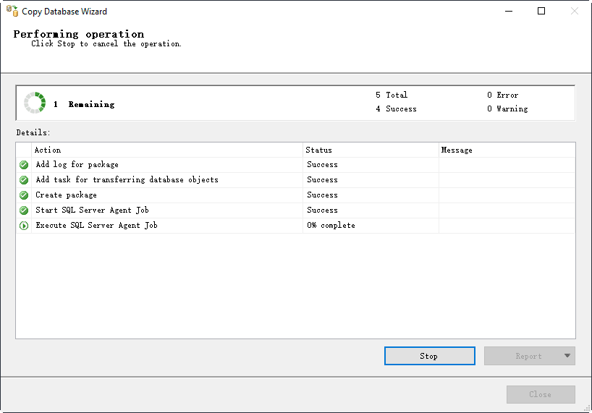Click success icon for transferring database objects task
Image resolution: width=592 pixels, height=413 pixels.
[x=24, y=180]
